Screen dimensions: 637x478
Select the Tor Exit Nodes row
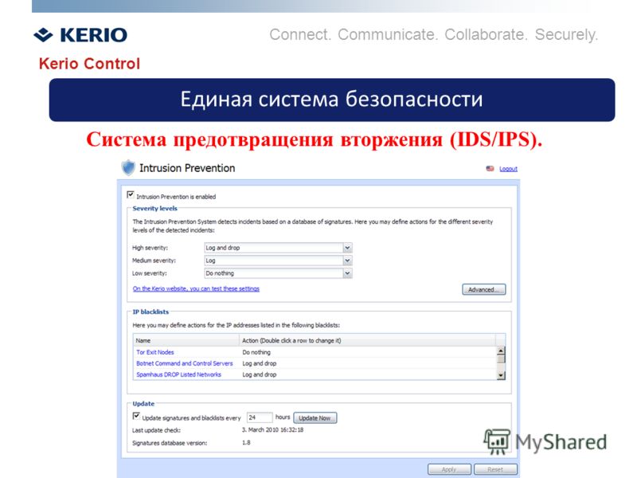point(315,352)
